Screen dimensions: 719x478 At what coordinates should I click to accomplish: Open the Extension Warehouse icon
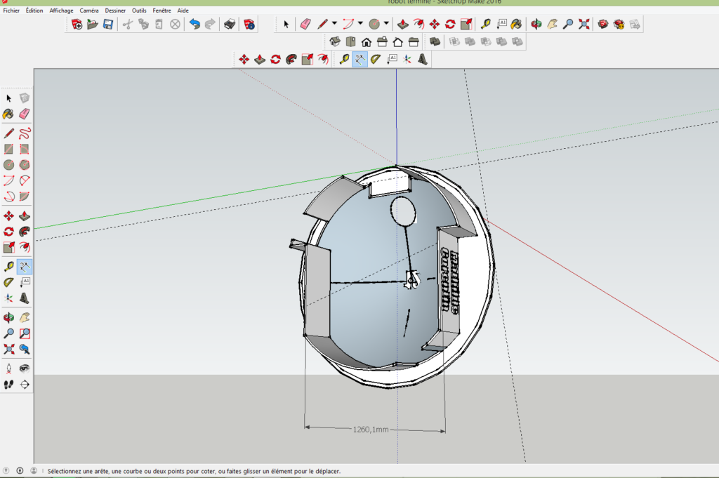[x=619, y=25]
